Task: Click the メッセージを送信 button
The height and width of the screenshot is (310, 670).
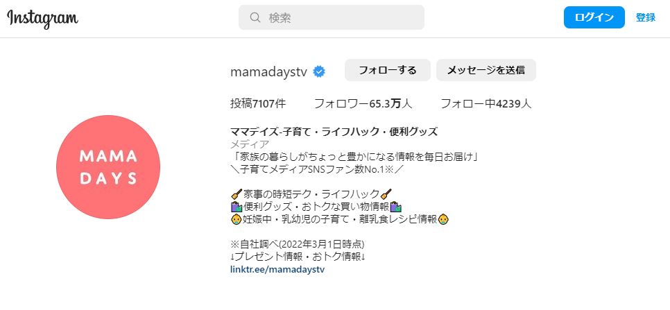Action: tap(486, 70)
